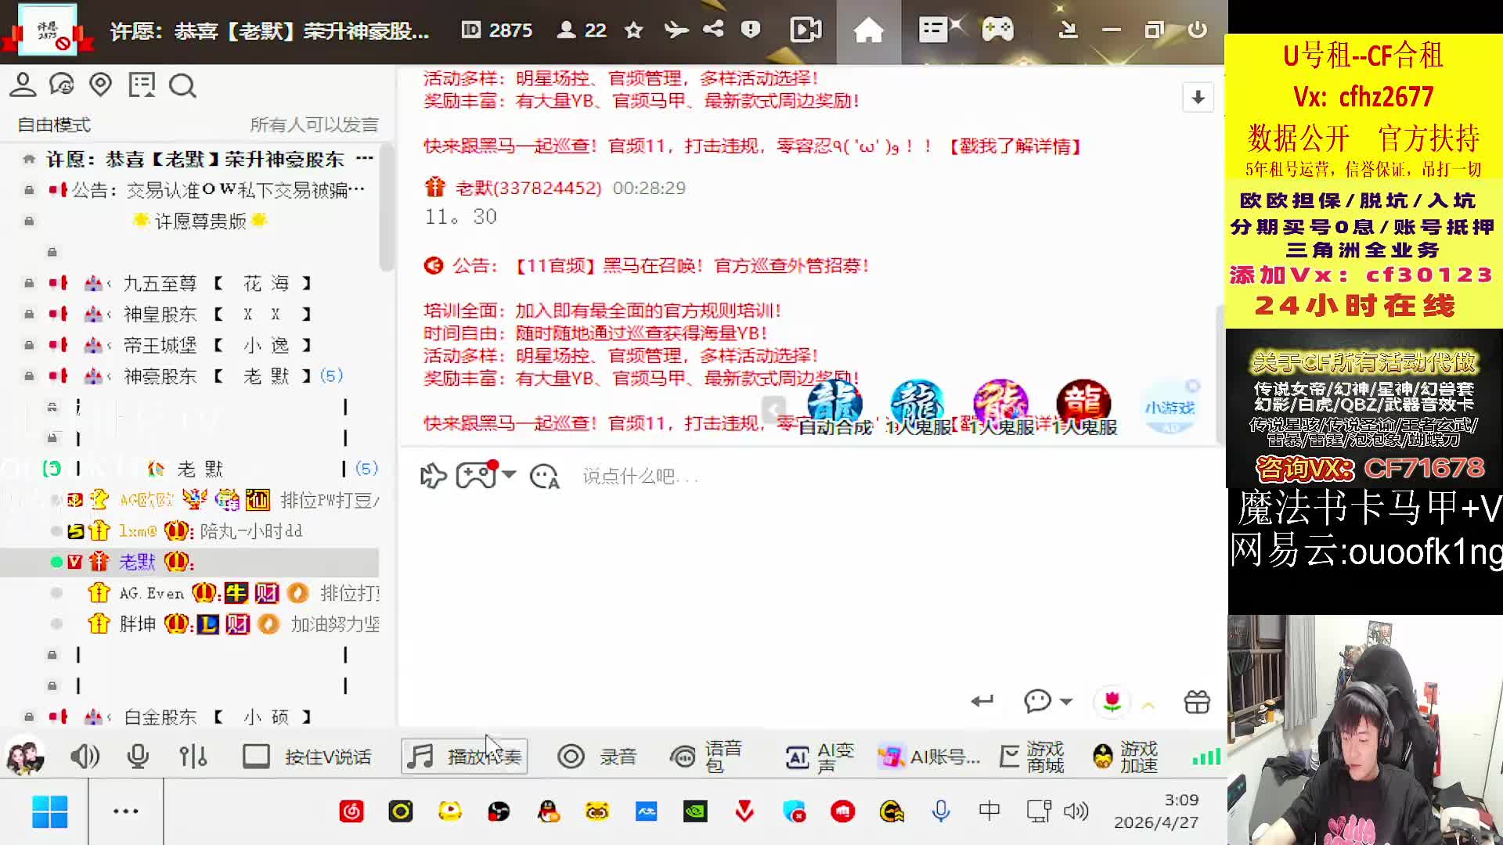Click the gift box icon
The width and height of the screenshot is (1503, 845).
coord(1197,702)
